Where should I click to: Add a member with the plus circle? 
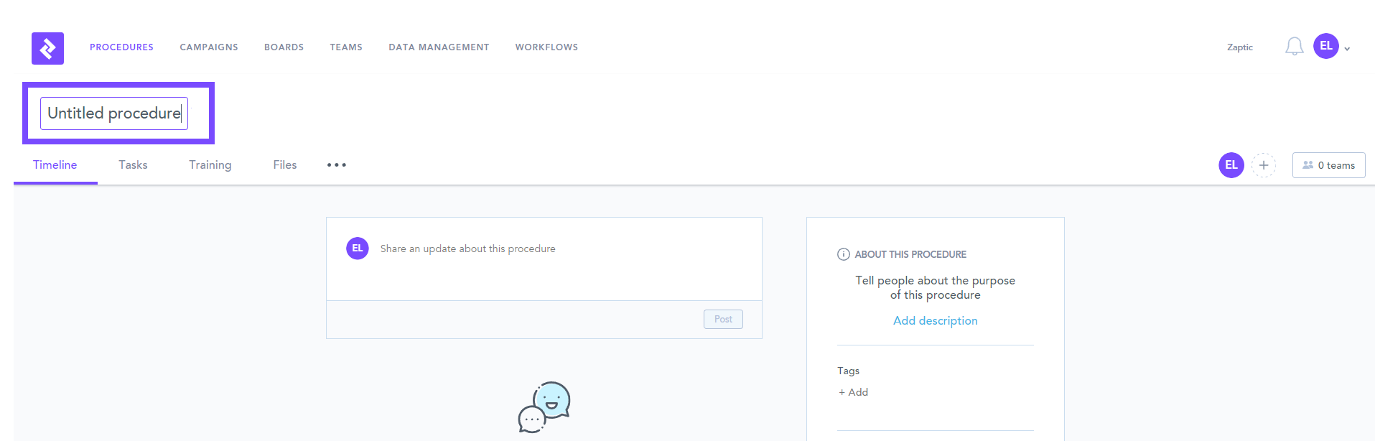[x=1264, y=165]
